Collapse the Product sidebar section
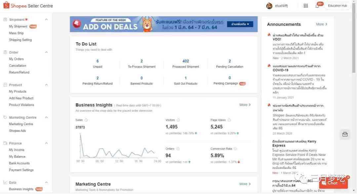Viewport: 357px width, 194px height. click(47, 85)
